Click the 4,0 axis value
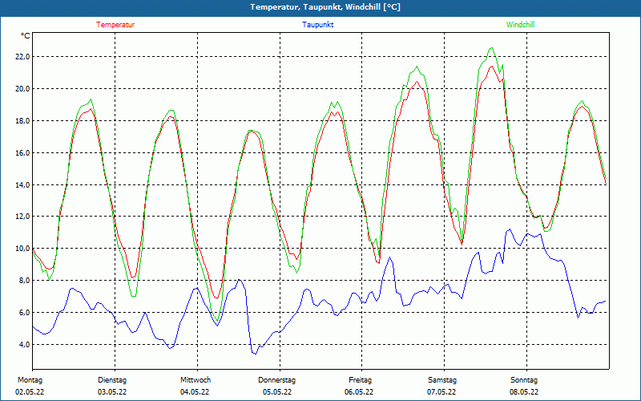641x401 pixels. [24, 344]
